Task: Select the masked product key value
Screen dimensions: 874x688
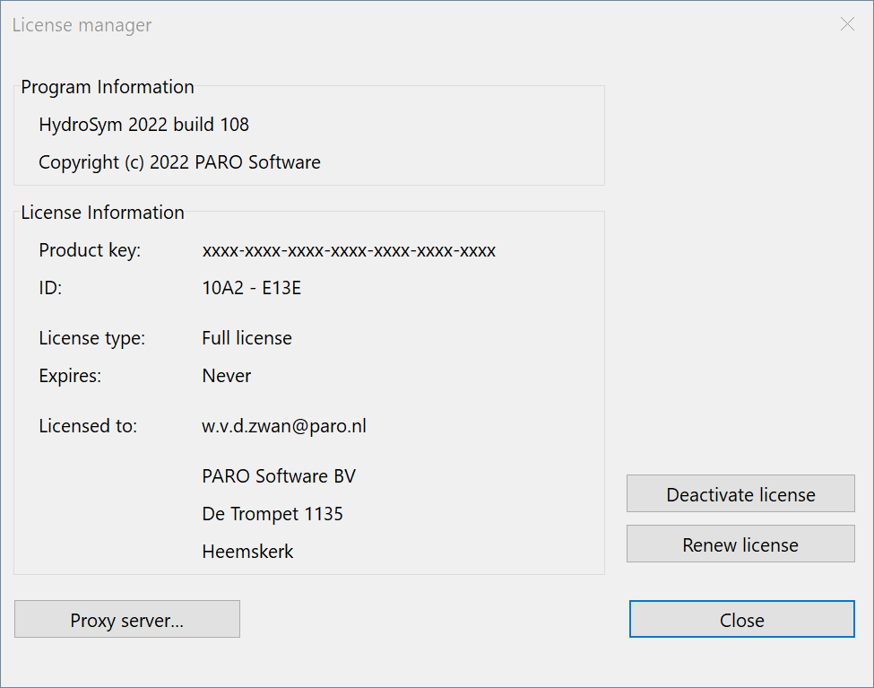Action: pyautogui.click(x=349, y=250)
